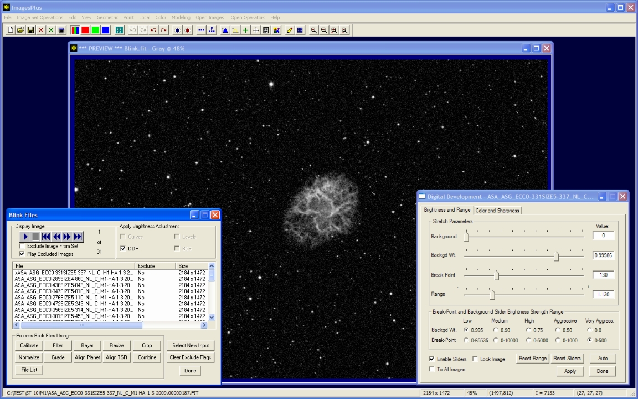Click the Save floppy disk icon
Image resolution: width=638 pixels, height=399 pixels.
(x=30, y=30)
